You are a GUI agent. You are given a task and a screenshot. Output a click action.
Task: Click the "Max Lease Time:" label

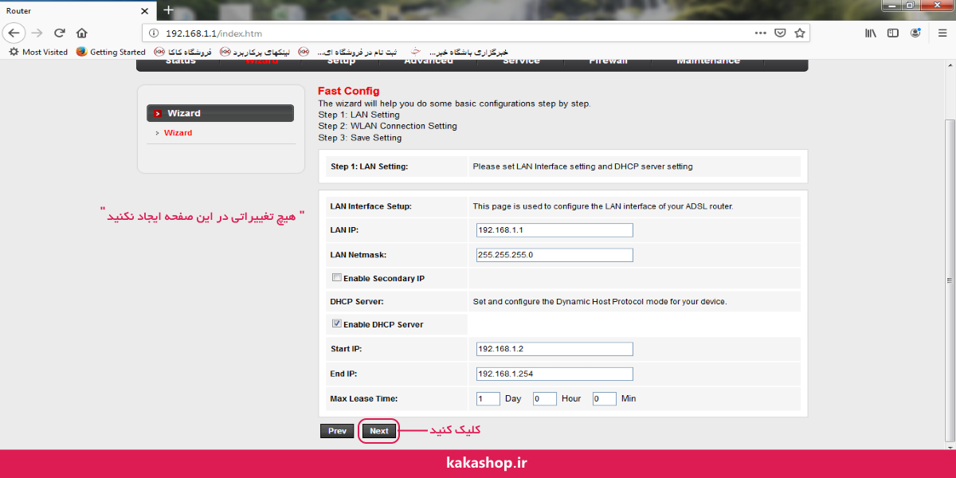click(x=363, y=398)
